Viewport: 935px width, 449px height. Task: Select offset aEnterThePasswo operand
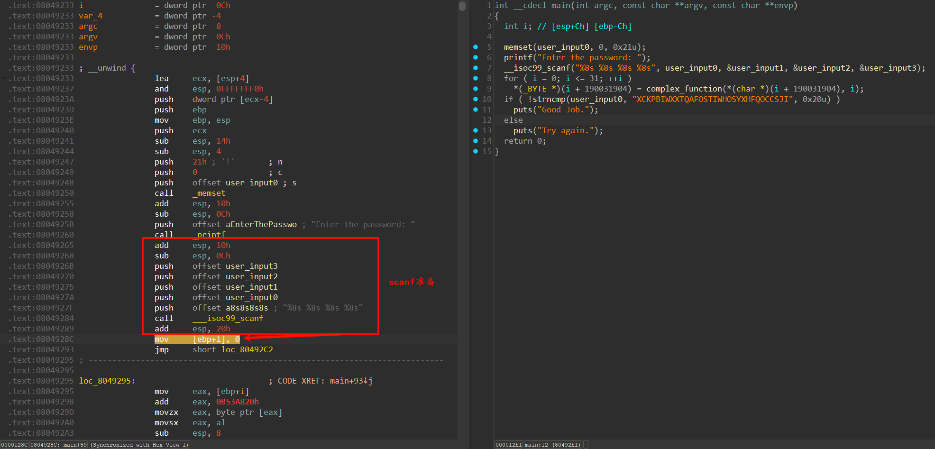[245, 224]
